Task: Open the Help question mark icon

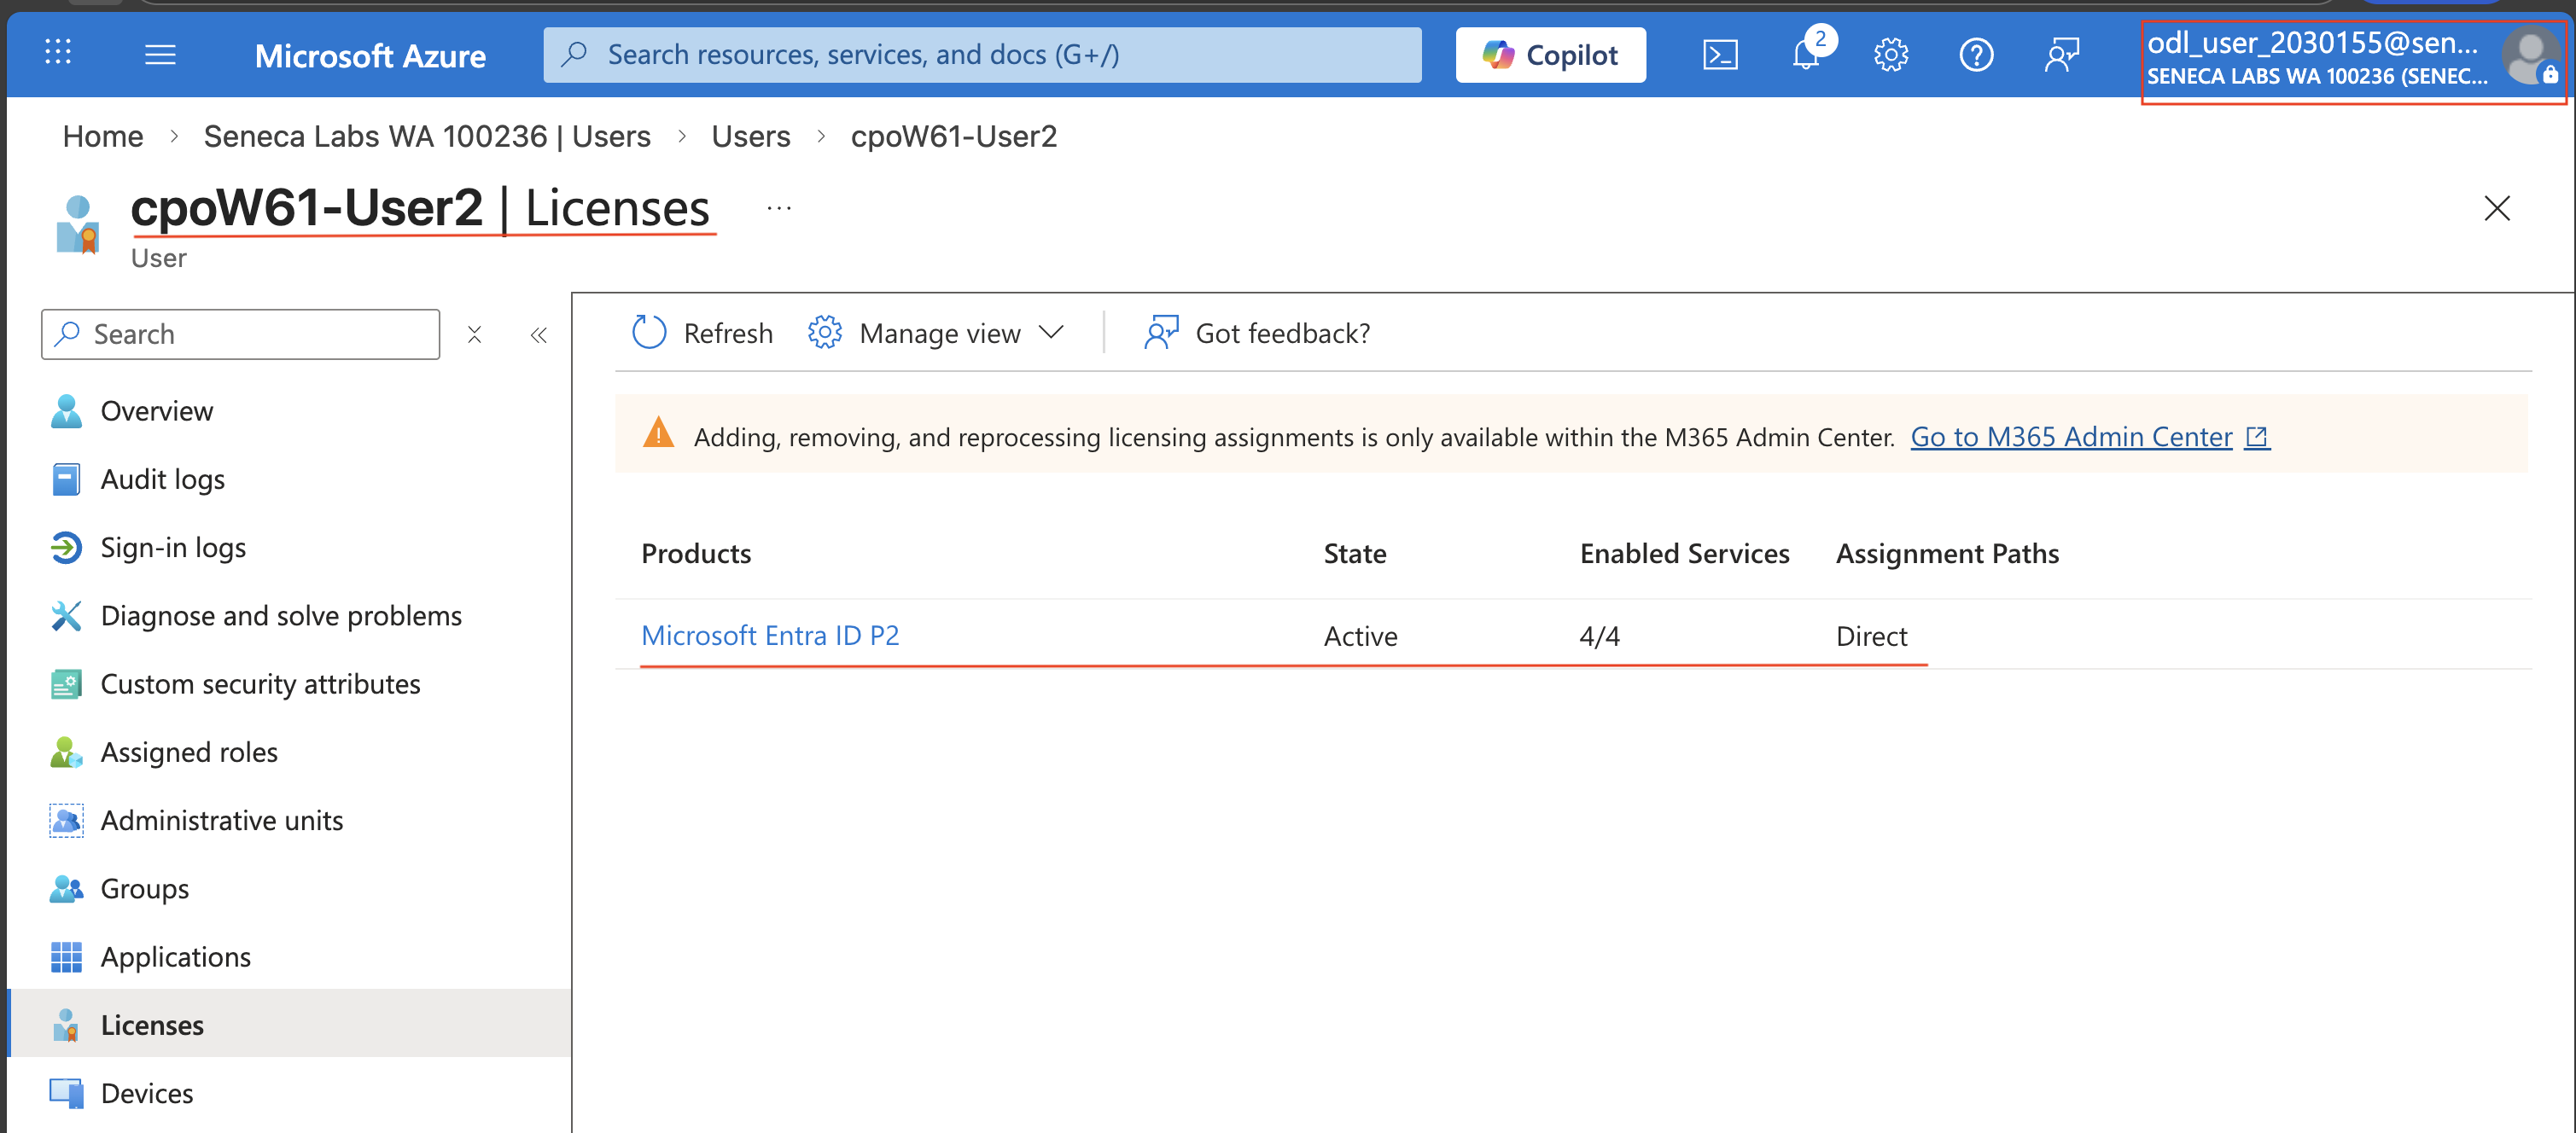Action: click(1976, 55)
